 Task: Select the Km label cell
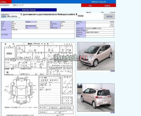click(x=55, y=22)
